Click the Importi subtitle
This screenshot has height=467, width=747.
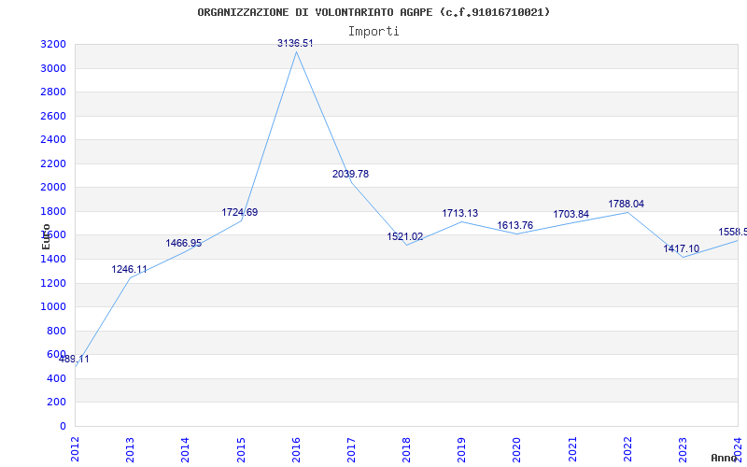373,32
